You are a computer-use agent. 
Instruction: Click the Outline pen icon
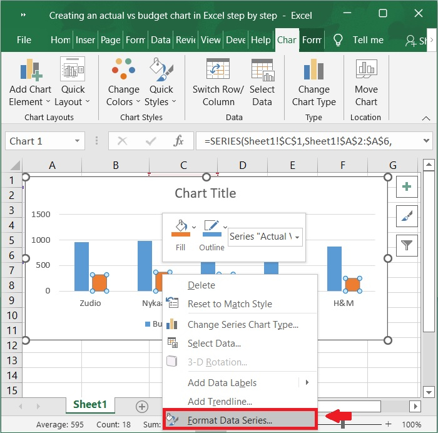(211, 228)
